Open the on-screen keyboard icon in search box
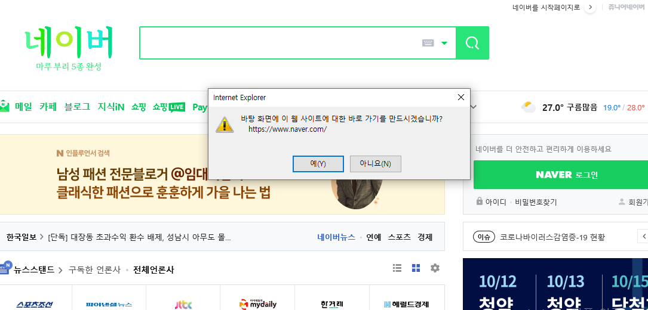 (x=428, y=43)
